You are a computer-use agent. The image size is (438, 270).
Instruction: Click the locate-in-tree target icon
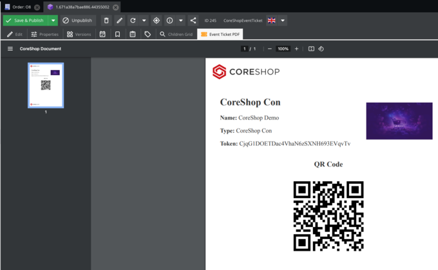click(157, 21)
